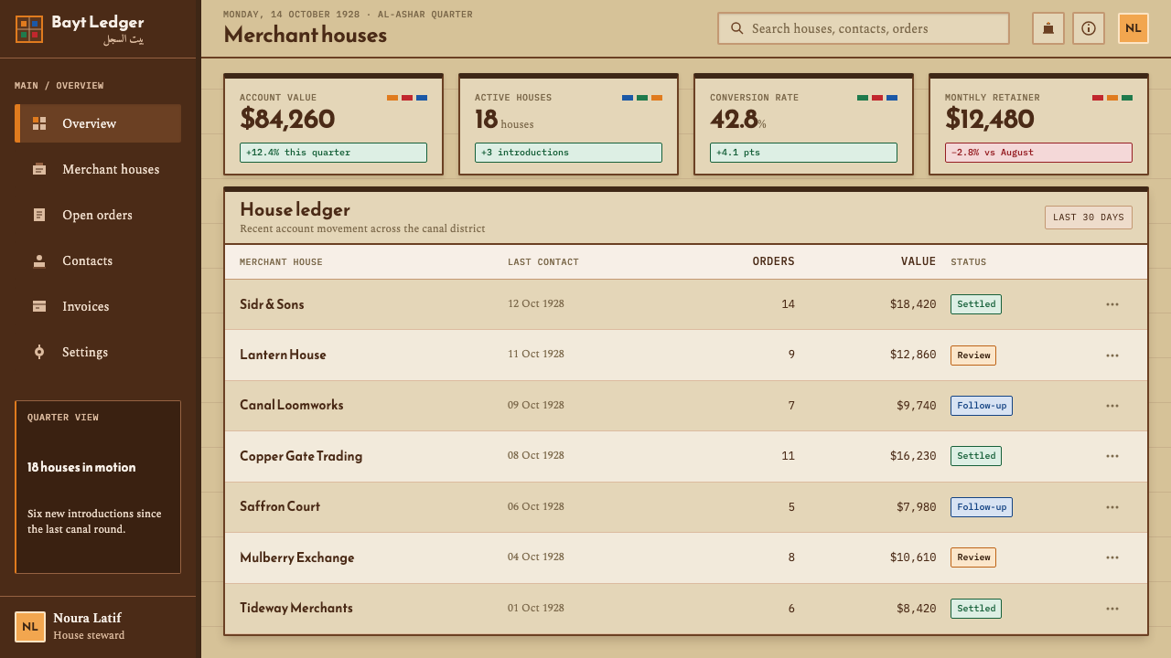
Task: Open the notifications bell icon
Action: coord(1048,28)
